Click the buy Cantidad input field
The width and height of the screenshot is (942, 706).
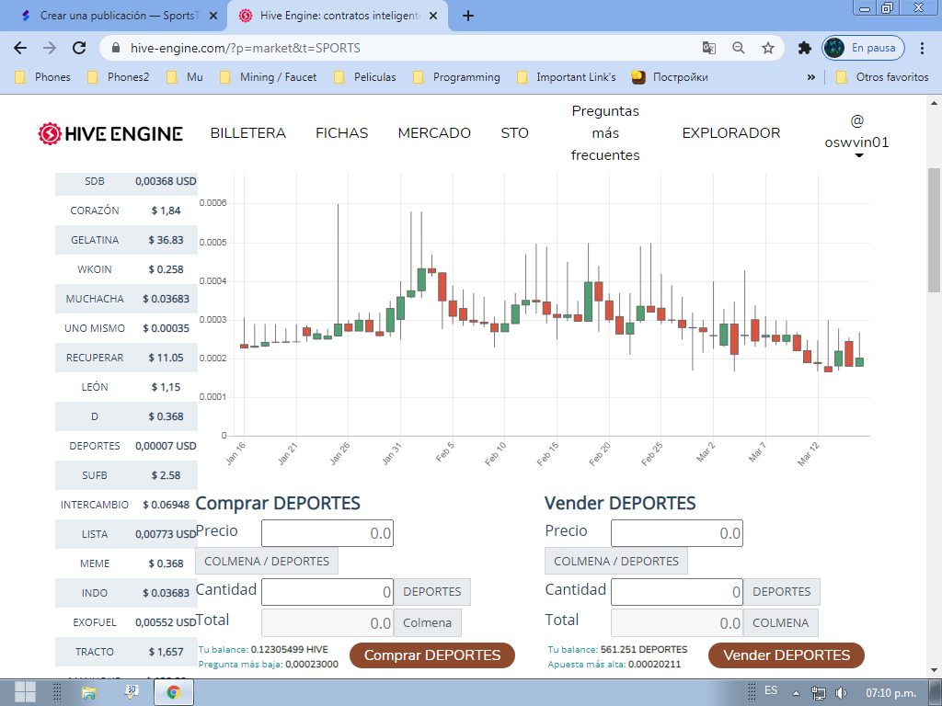click(327, 592)
